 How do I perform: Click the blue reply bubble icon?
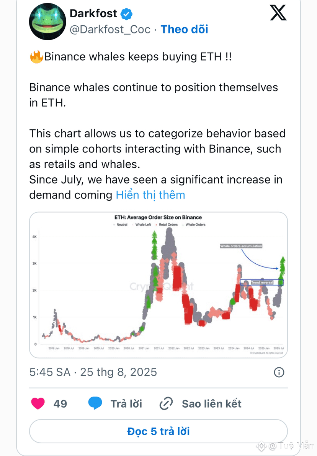[95, 403]
